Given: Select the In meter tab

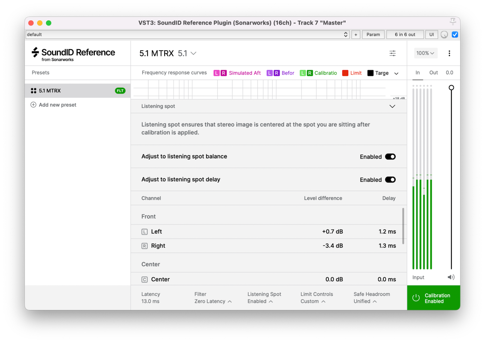Looking at the screenshot, I should [418, 73].
